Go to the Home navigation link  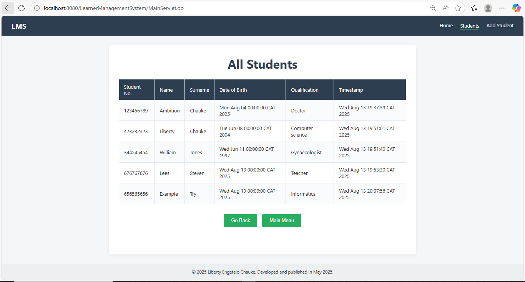(446, 26)
